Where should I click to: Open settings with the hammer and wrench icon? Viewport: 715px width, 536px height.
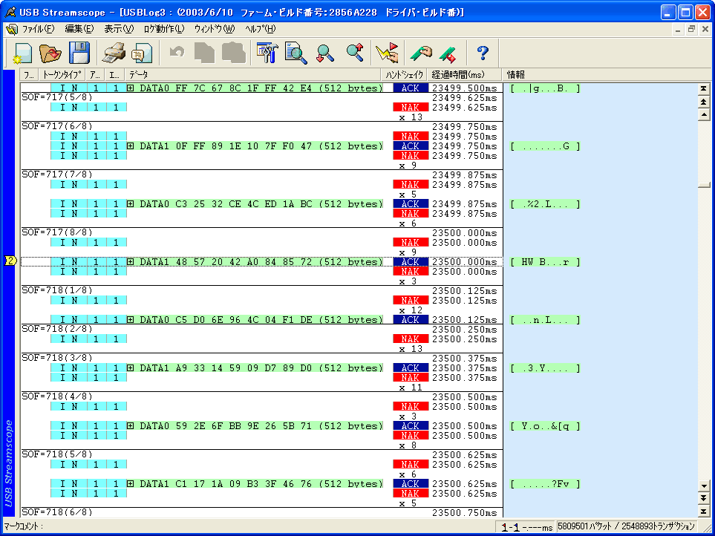click(x=267, y=53)
